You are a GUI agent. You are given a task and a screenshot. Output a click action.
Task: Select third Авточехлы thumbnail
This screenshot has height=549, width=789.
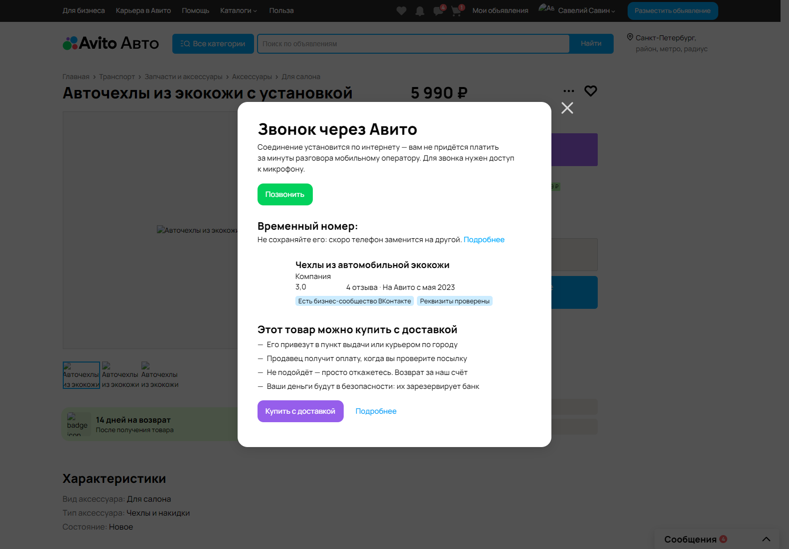(160, 375)
